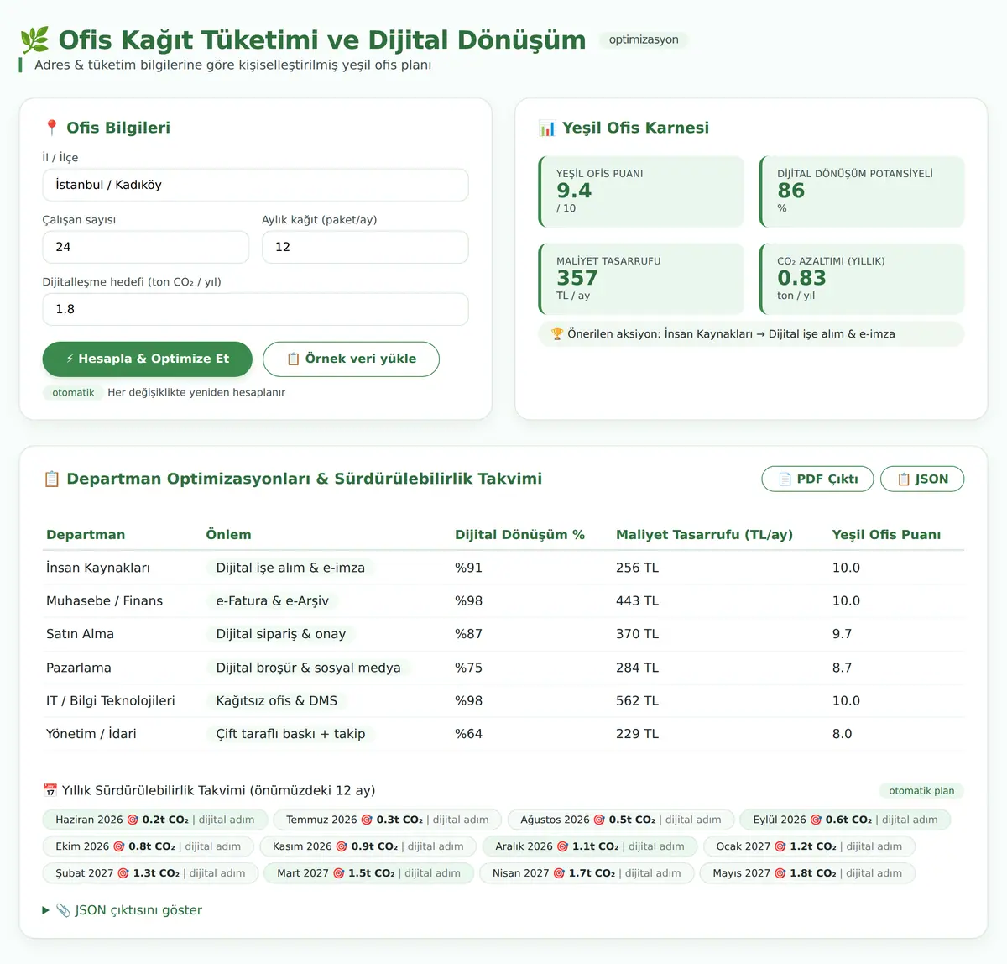Click the paperclip icon beside JSON çıktısını göster
Viewport: 1007px width, 964px height.
tap(63, 910)
